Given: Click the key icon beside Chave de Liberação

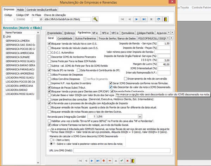Looking at the screenshot, I should click(x=95, y=19).
